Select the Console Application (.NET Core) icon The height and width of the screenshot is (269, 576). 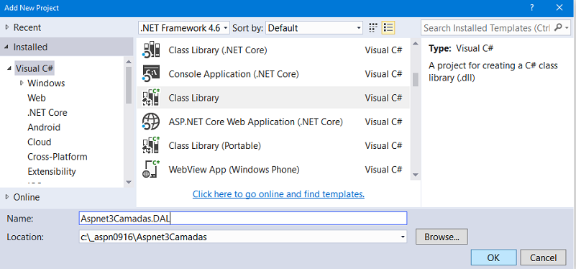pos(150,74)
